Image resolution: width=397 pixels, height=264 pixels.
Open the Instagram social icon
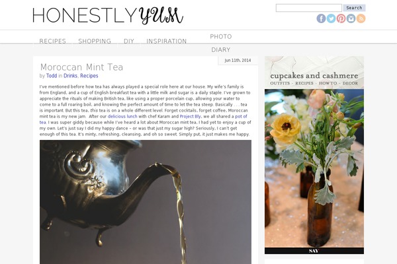pos(351,18)
